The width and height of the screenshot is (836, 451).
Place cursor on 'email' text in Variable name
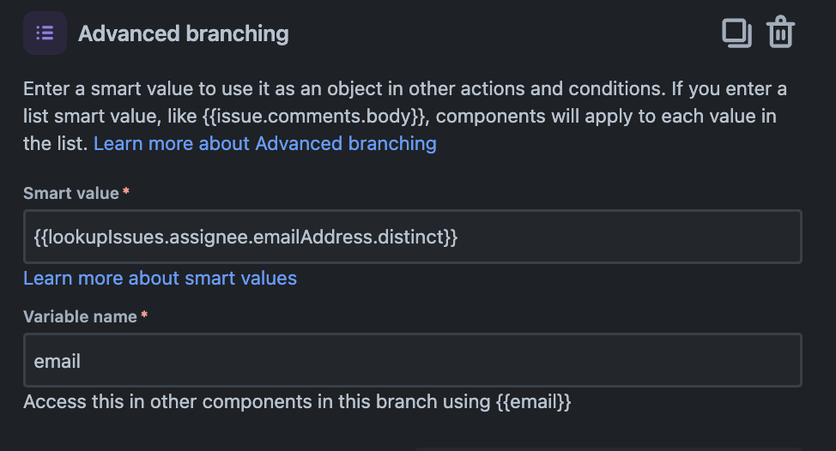57,361
